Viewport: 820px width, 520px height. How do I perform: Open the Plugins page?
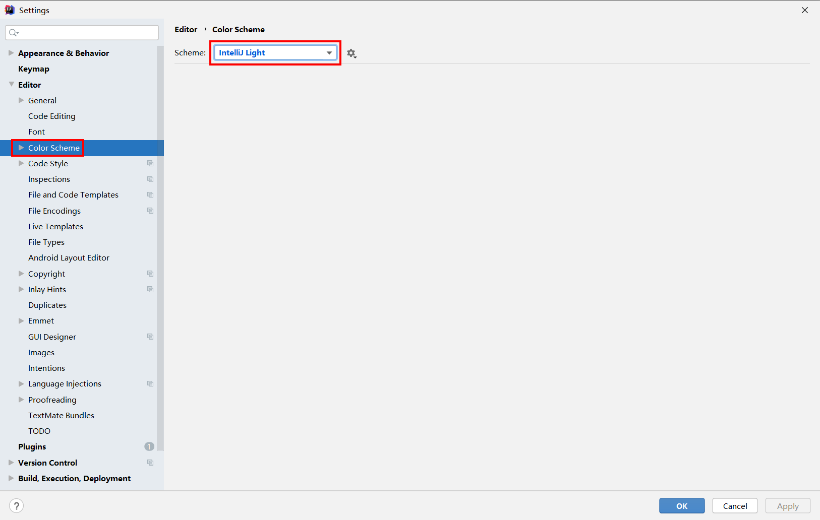coord(32,446)
